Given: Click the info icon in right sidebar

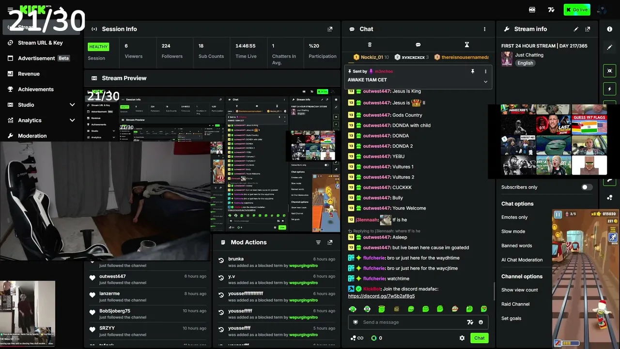Looking at the screenshot, I should (x=609, y=29).
